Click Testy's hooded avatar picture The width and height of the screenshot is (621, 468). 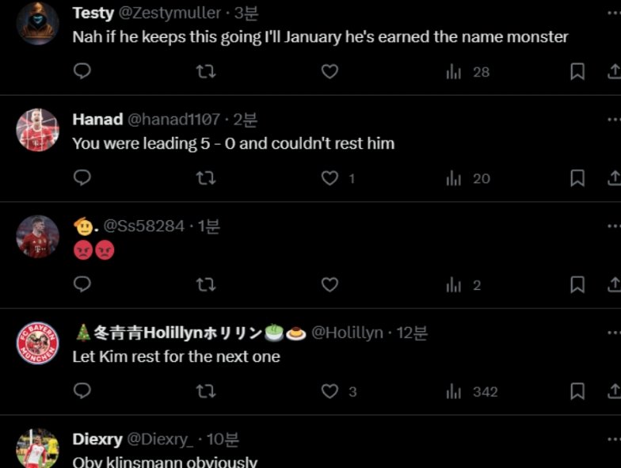pyautogui.click(x=38, y=24)
